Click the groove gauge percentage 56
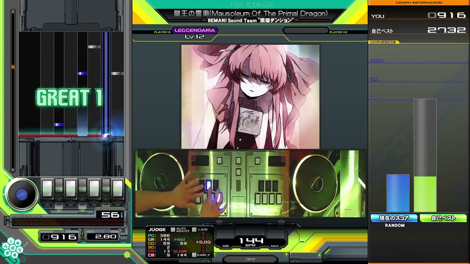The height and width of the screenshot is (264, 470). click(x=110, y=215)
